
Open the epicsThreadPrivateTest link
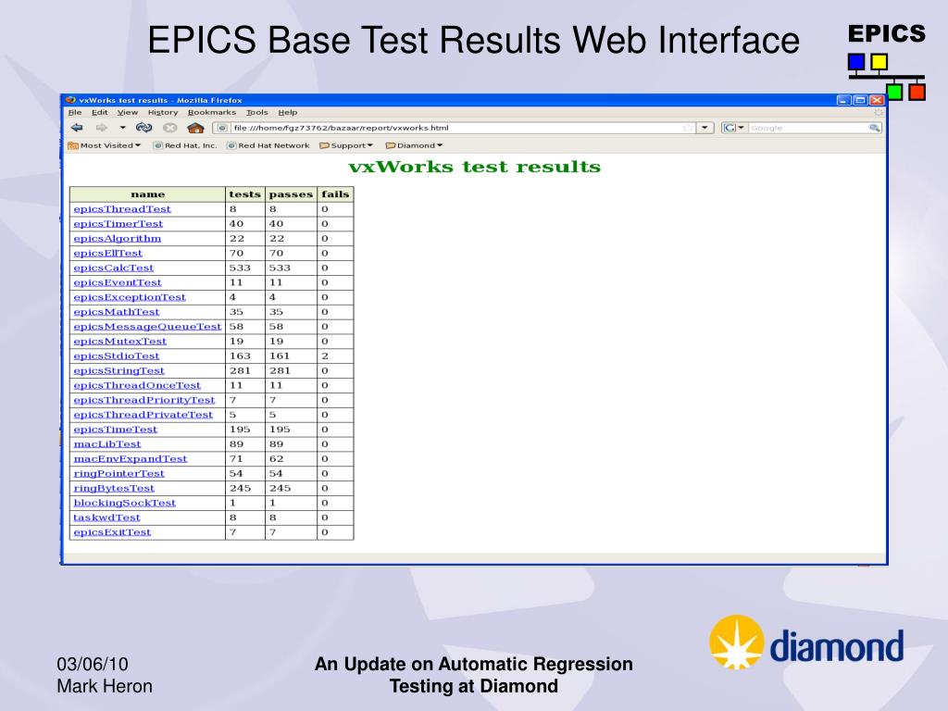[143, 415]
